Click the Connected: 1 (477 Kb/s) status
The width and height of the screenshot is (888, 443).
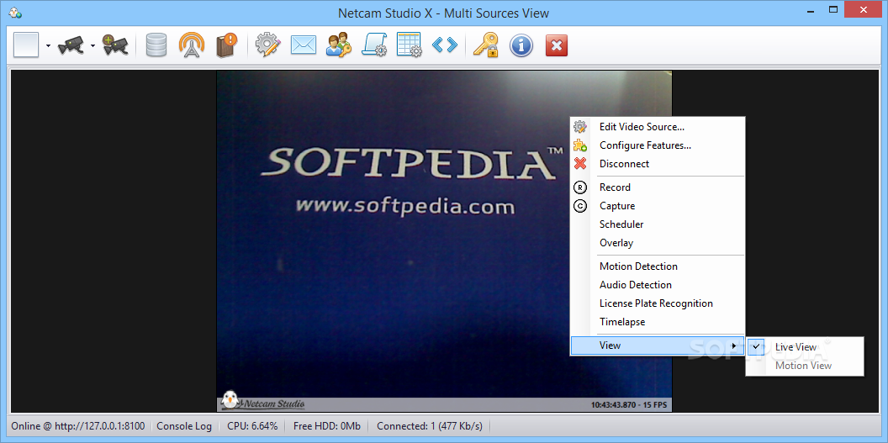pyautogui.click(x=429, y=426)
